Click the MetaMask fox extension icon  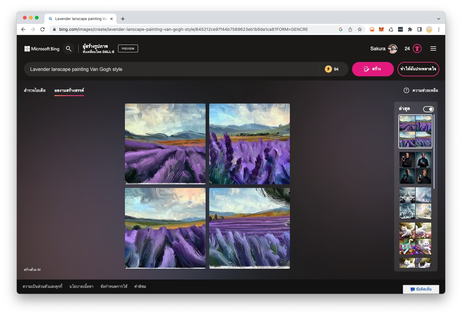[381, 29]
